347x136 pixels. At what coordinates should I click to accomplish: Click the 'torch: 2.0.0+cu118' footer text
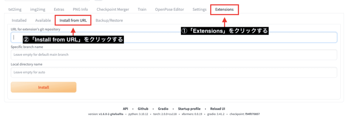click(165, 114)
